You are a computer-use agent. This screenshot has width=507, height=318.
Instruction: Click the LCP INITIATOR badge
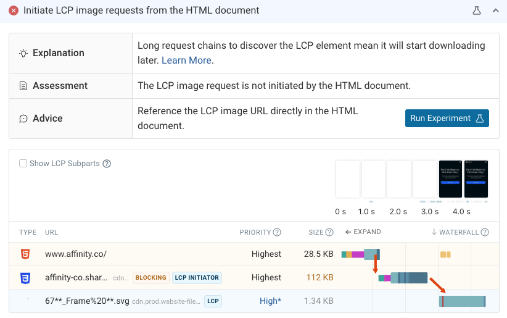(197, 278)
